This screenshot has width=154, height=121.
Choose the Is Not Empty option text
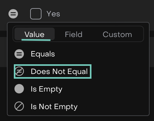pos(54,107)
